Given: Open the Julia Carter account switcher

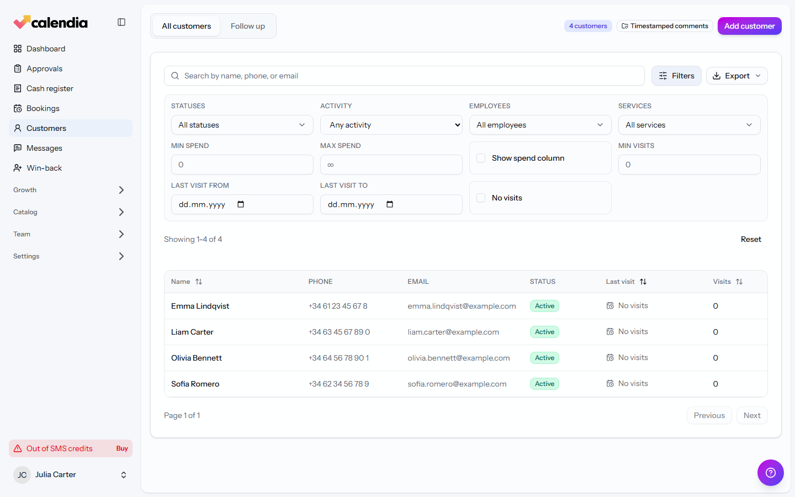Looking at the screenshot, I should [x=71, y=475].
